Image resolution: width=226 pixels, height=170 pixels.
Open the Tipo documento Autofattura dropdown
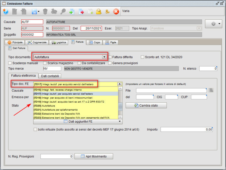(104, 57)
